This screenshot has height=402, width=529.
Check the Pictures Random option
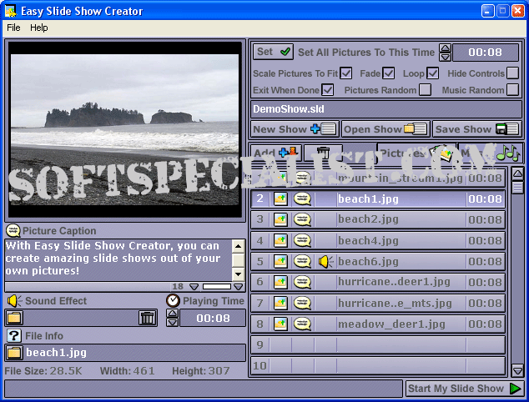425,90
